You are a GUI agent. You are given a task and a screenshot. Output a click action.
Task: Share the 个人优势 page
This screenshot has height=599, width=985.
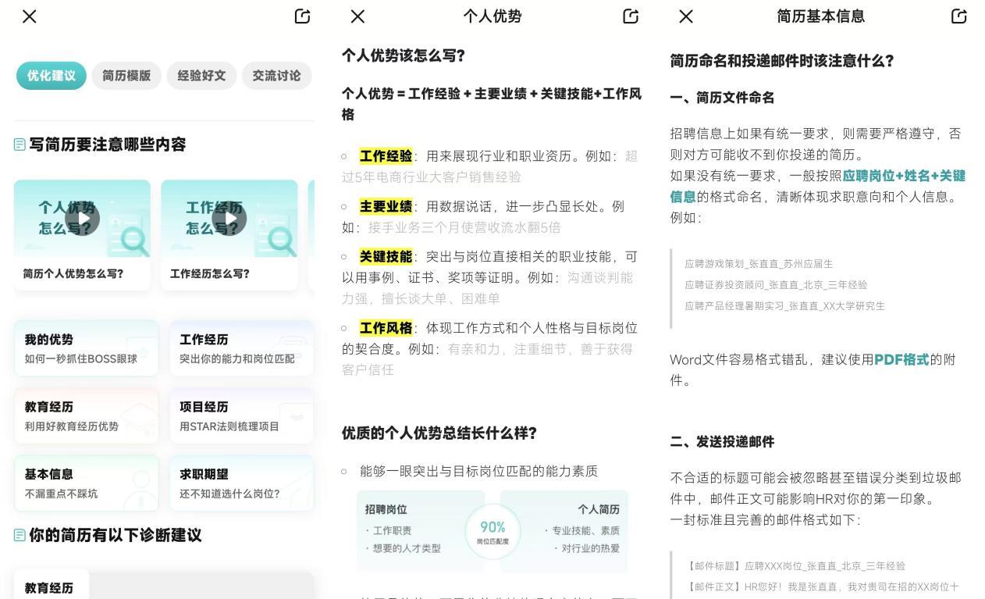pyautogui.click(x=631, y=16)
